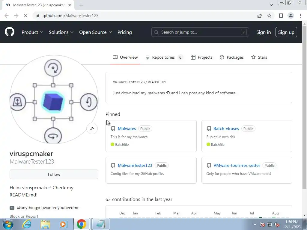The width and height of the screenshot is (307, 230).
Task: Expand the Product menu
Action: point(32,32)
